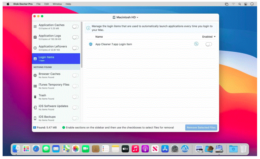The image size is (260, 159).
Task: Click '0.0 bytes of 192.36 KB' text
Action: pyautogui.click(x=50, y=39)
